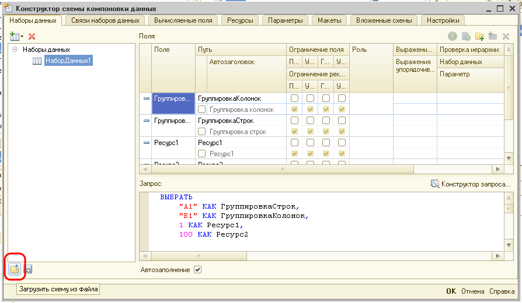Click the green add field icon
Image resolution: width=522 pixels, height=303 pixels.
tap(453, 36)
